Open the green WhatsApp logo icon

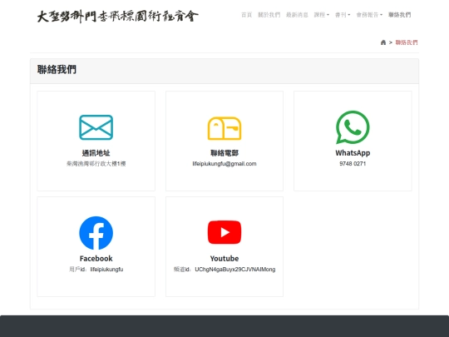click(353, 127)
